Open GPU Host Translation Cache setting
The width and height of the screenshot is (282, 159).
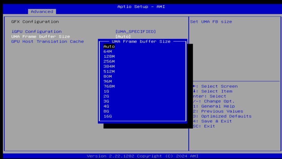[x=47, y=41]
